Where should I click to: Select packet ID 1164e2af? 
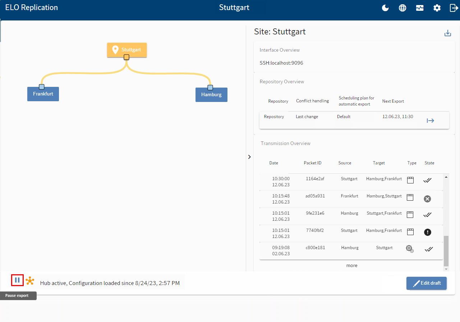pos(315,179)
